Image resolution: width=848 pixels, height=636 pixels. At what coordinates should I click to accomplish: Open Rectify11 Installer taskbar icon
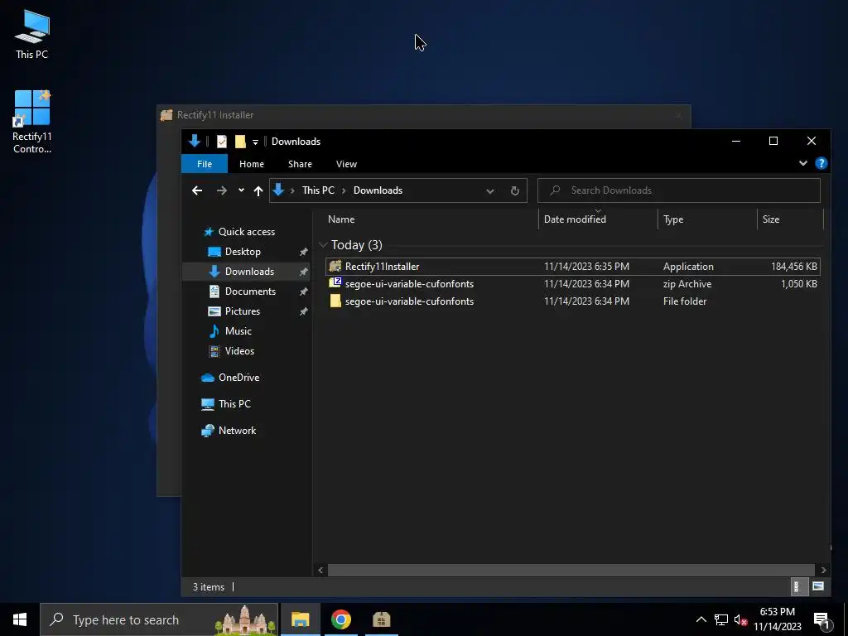coord(381,619)
